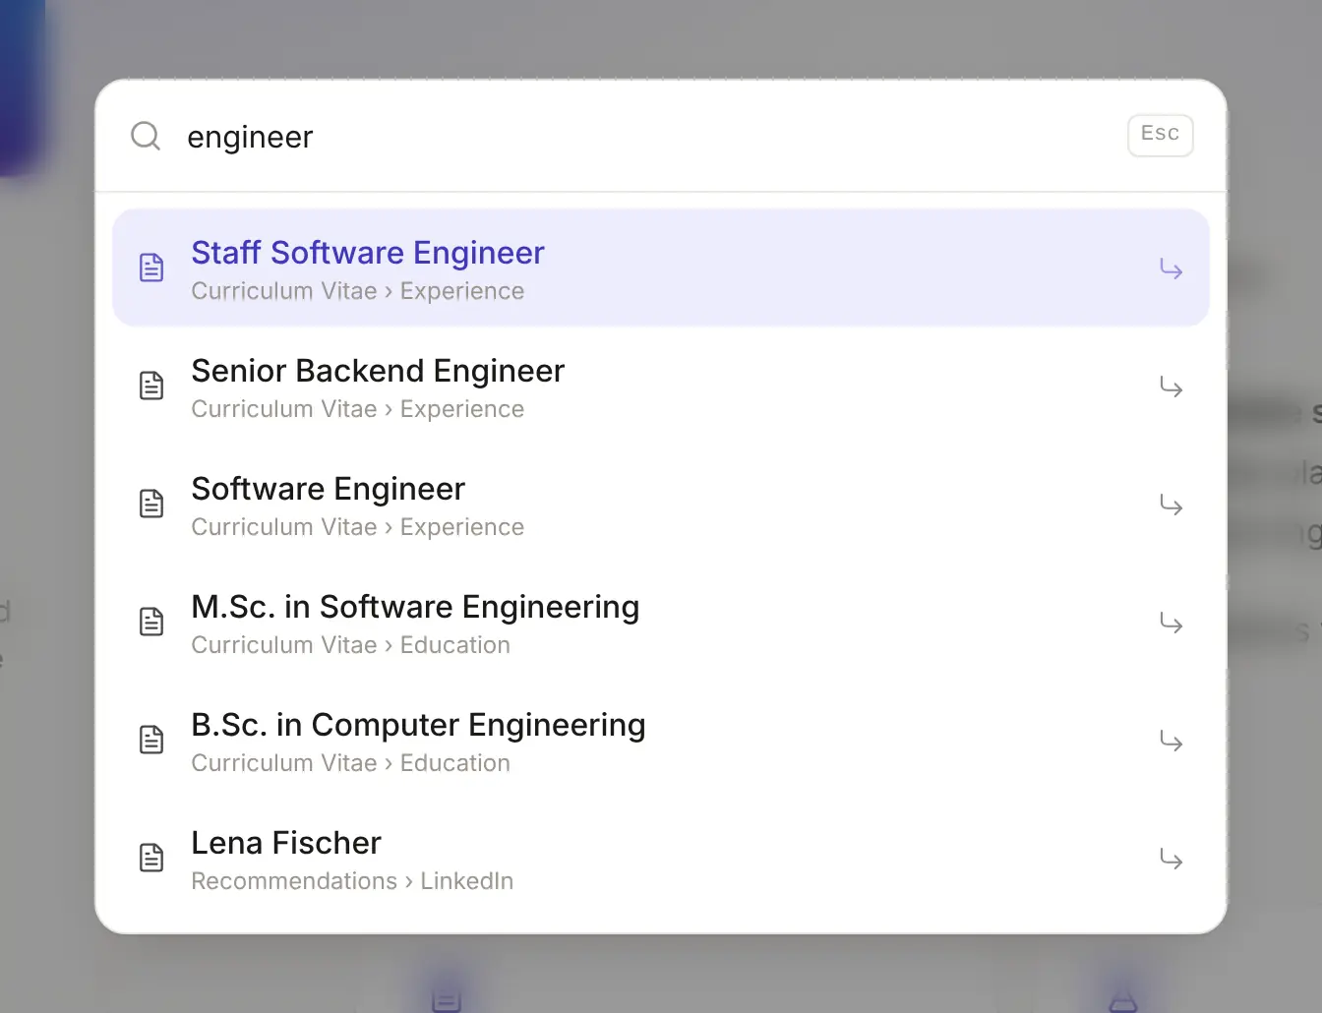The image size is (1322, 1013).
Task: Open the Lena Fischer recommendation result
Action: [661, 858]
